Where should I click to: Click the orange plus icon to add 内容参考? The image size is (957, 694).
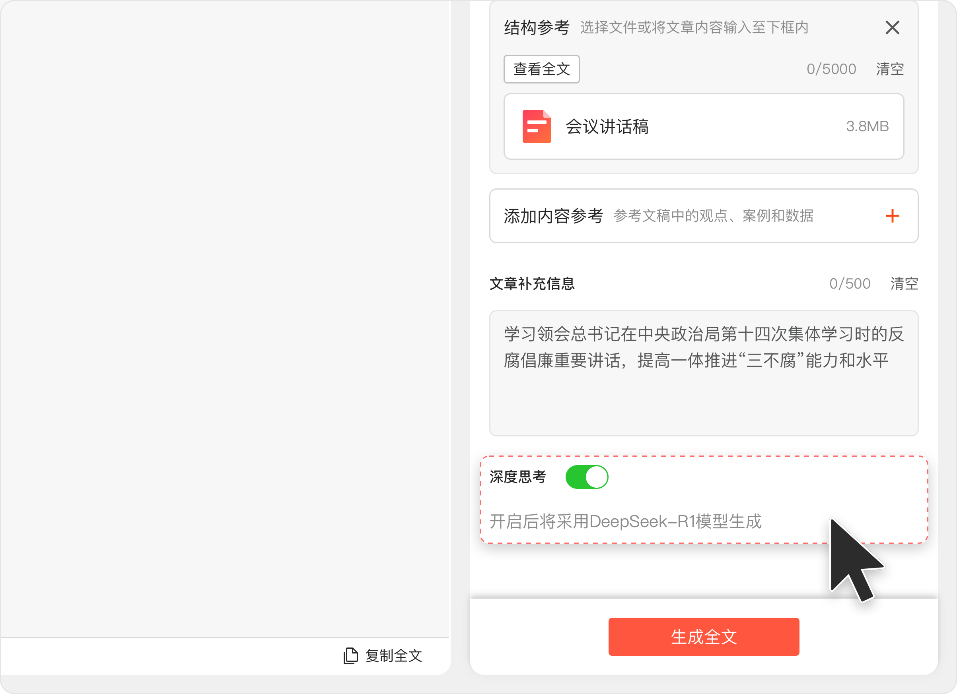click(x=892, y=216)
